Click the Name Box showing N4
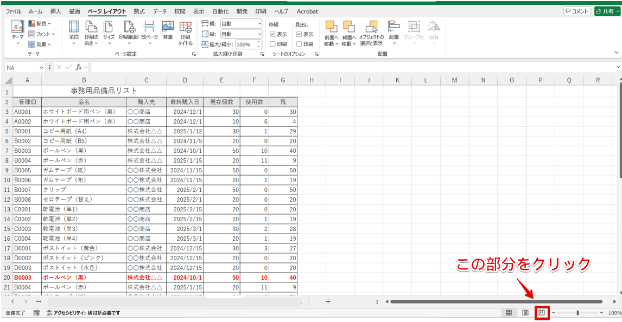622x322 pixels. [x=22, y=67]
